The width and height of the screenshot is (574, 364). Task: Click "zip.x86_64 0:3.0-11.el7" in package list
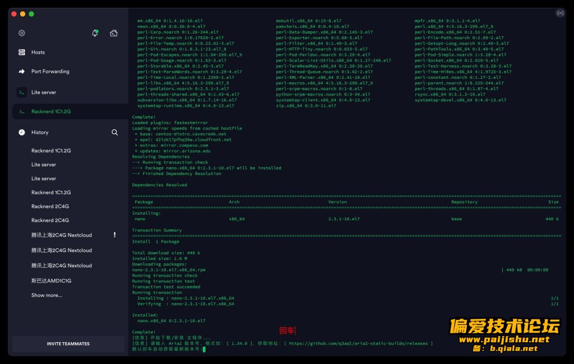pyautogui.click(x=306, y=106)
